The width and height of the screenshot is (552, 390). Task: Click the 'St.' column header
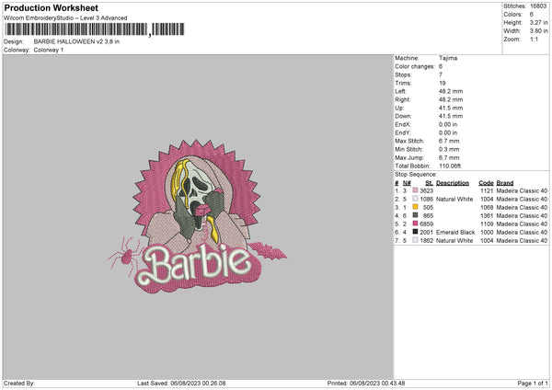(429, 183)
